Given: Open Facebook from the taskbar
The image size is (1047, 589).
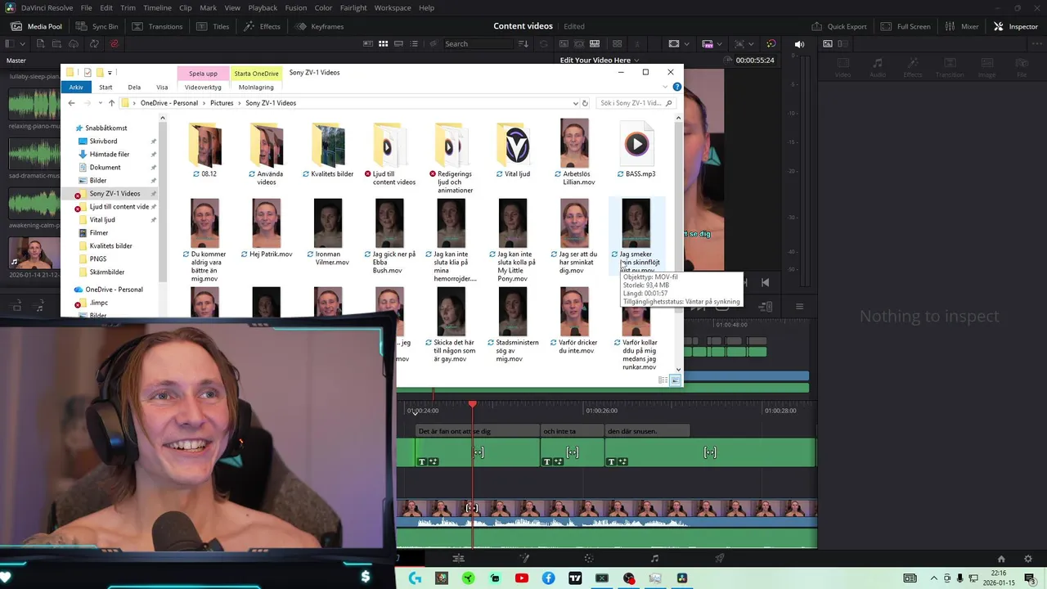Looking at the screenshot, I should tap(549, 578).
